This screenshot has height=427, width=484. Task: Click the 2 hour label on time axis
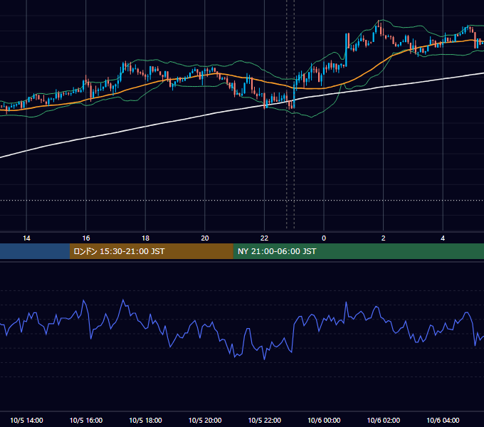[x=384, y=238]
